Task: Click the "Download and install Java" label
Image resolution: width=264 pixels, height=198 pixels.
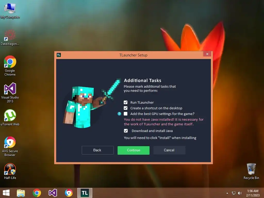Action: (x=152, y=131)
